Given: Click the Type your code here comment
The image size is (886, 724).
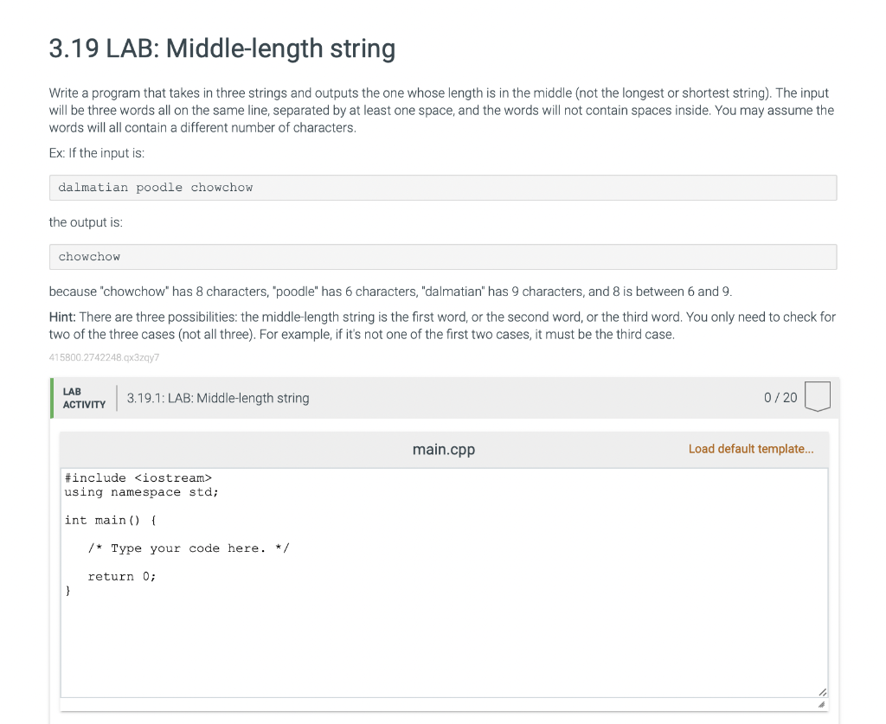Looking at the screenshot, I should click(x=189, y=548).
